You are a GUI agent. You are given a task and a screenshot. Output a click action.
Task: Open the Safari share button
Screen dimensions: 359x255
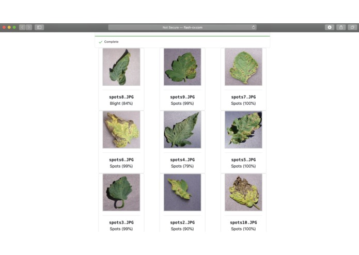(341, 27)
